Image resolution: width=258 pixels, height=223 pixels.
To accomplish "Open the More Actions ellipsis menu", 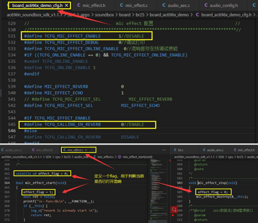I will point(164,150).
